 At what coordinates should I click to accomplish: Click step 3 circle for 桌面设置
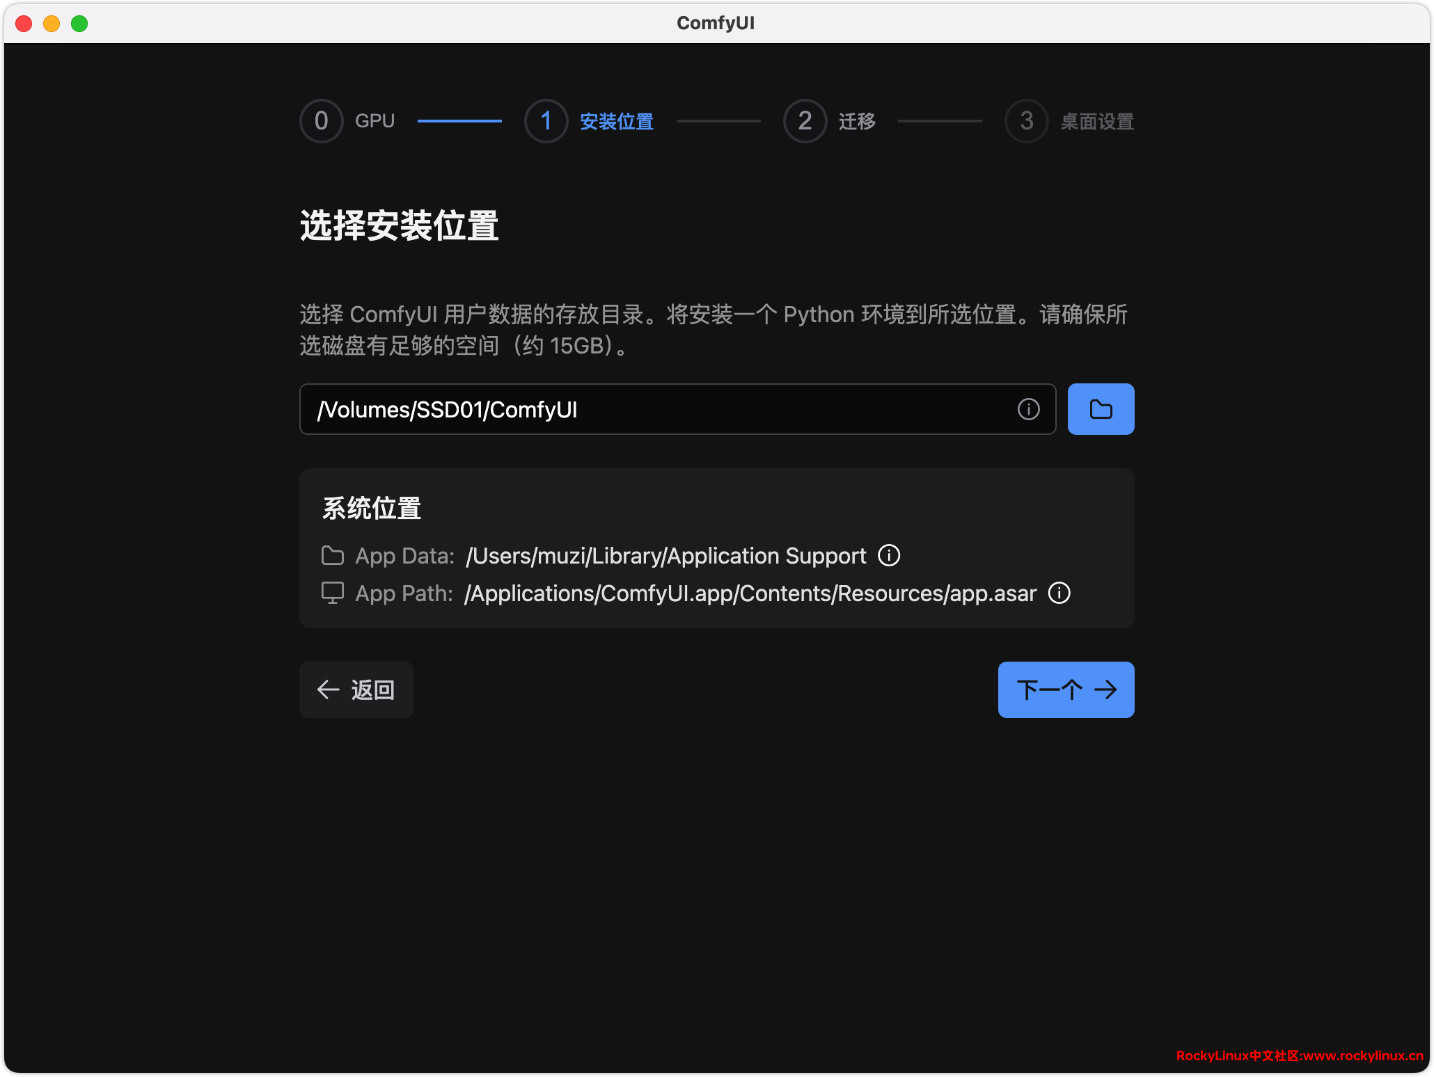tap(1026, 121)
